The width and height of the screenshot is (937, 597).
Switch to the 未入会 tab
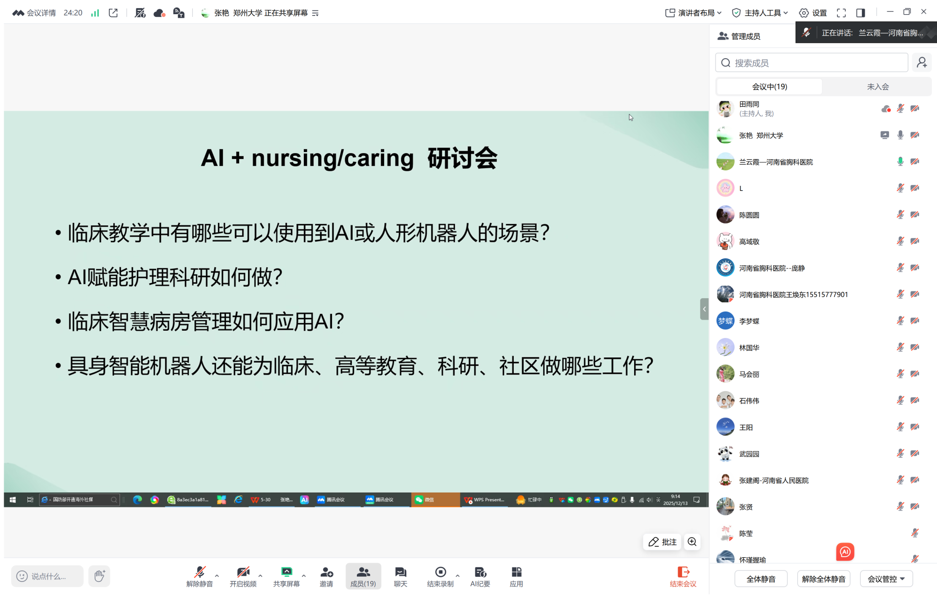(x=878, y=86)
